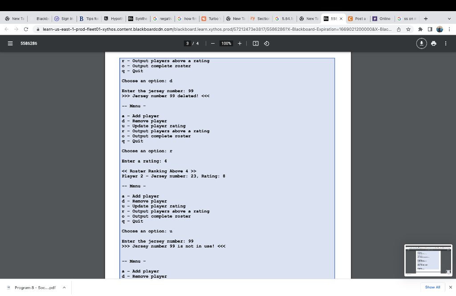Viewport: 456px width, 296px height.
Task: Click the Zoom out minus icon
Action: click(212, 43)
